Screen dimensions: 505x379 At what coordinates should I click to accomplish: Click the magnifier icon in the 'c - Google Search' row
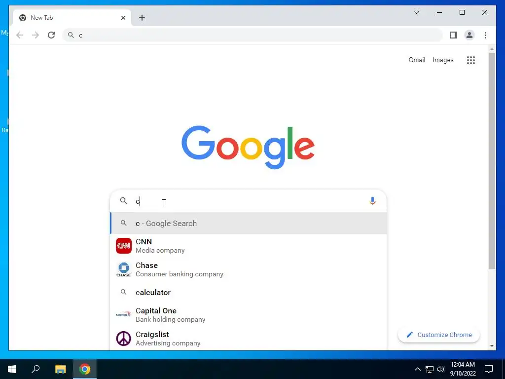click(x=123, y=223)
